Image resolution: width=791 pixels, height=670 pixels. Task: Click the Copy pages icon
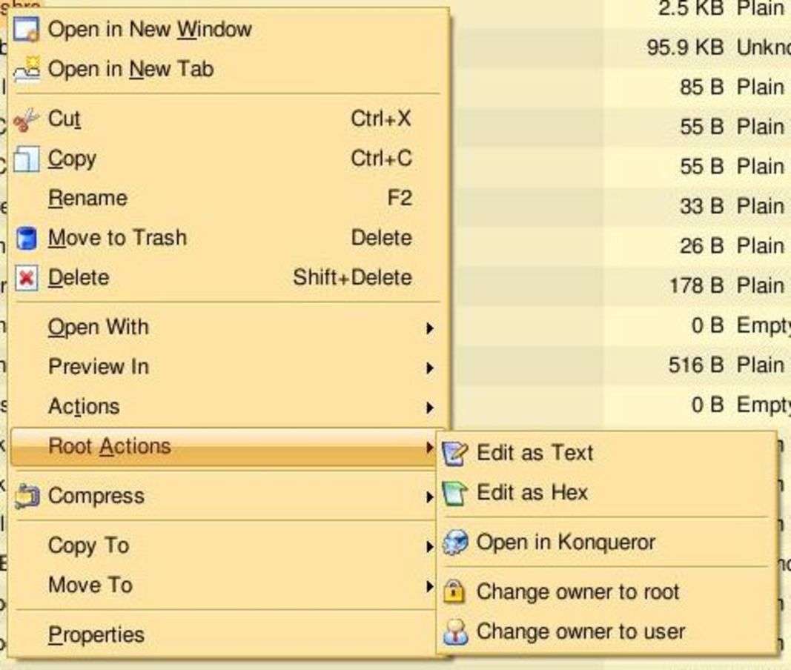27,159
